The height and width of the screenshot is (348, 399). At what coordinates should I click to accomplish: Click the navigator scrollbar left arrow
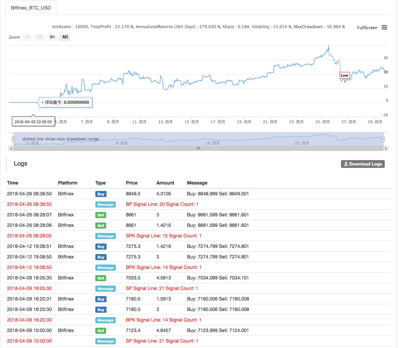[11, 148]
